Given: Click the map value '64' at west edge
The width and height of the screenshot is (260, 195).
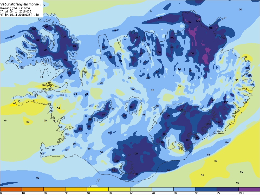Looking at the screenshot, I should (6, 120).
